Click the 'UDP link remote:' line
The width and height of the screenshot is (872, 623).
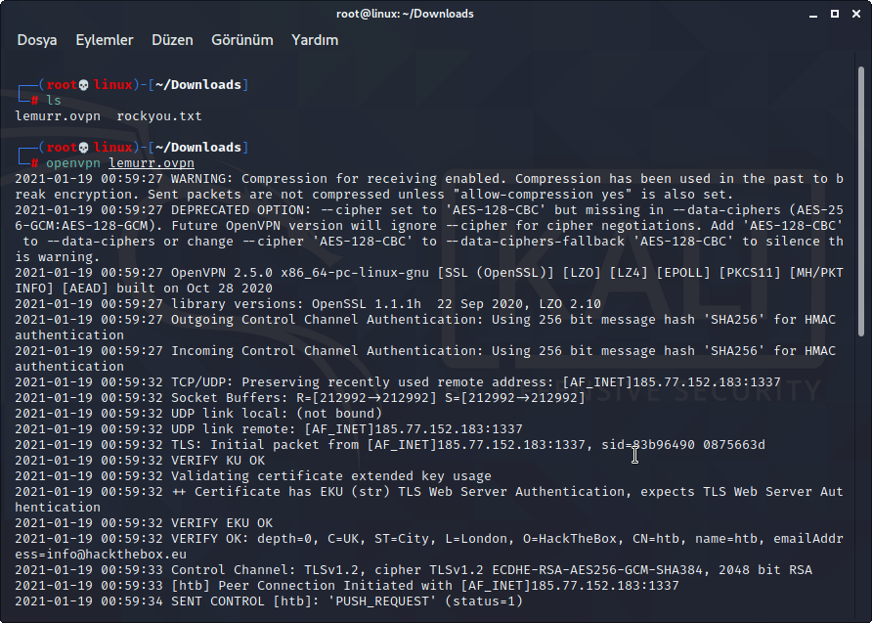(x=269, y=429)
